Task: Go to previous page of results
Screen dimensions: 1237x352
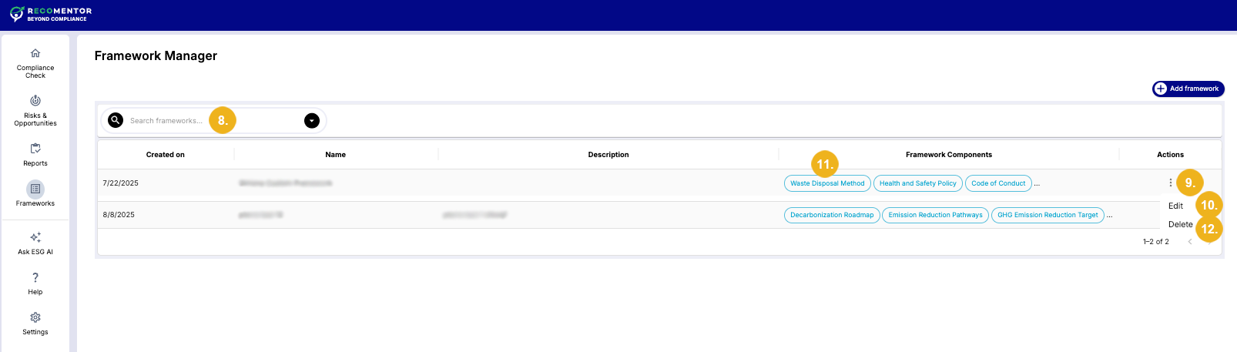Action: [1190, 242]
